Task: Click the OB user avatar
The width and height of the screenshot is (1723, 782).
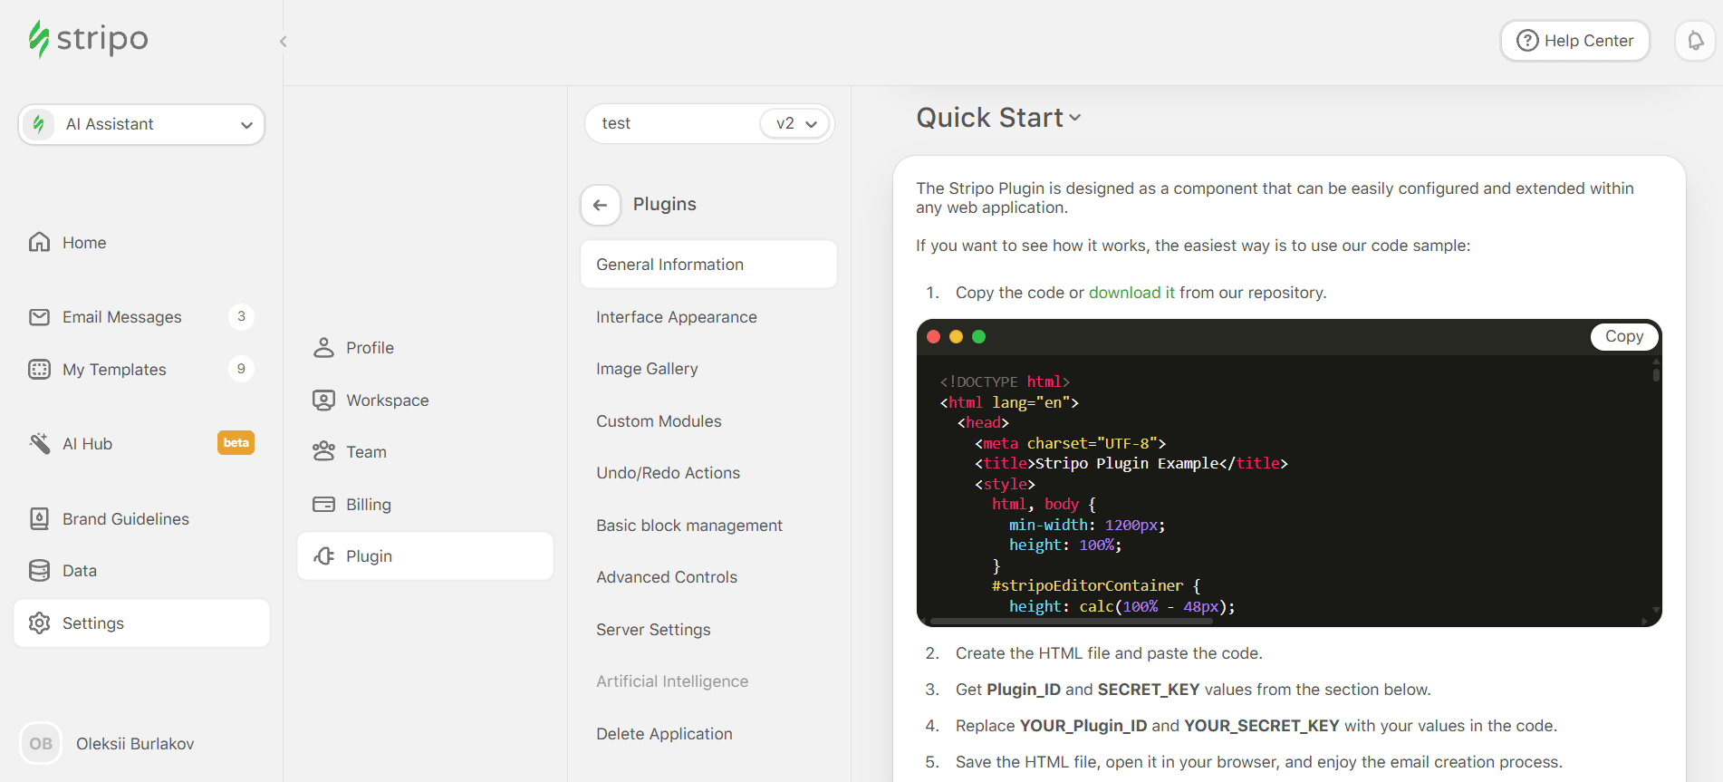Action: [41, 743]
